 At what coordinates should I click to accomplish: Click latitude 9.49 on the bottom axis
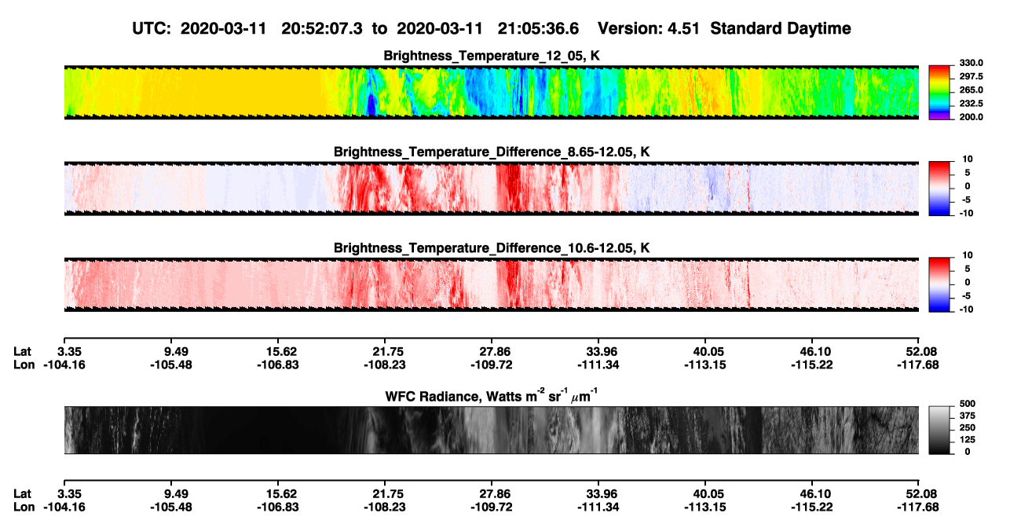(170, 493)
